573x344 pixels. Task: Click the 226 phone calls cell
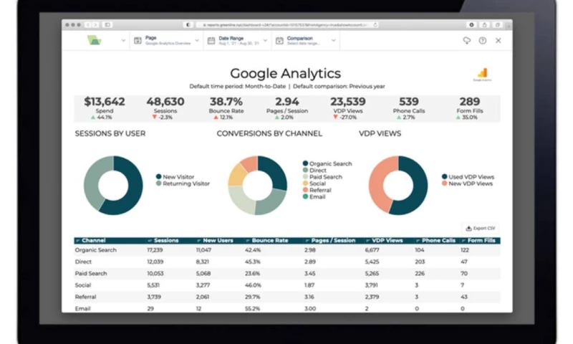420,274
